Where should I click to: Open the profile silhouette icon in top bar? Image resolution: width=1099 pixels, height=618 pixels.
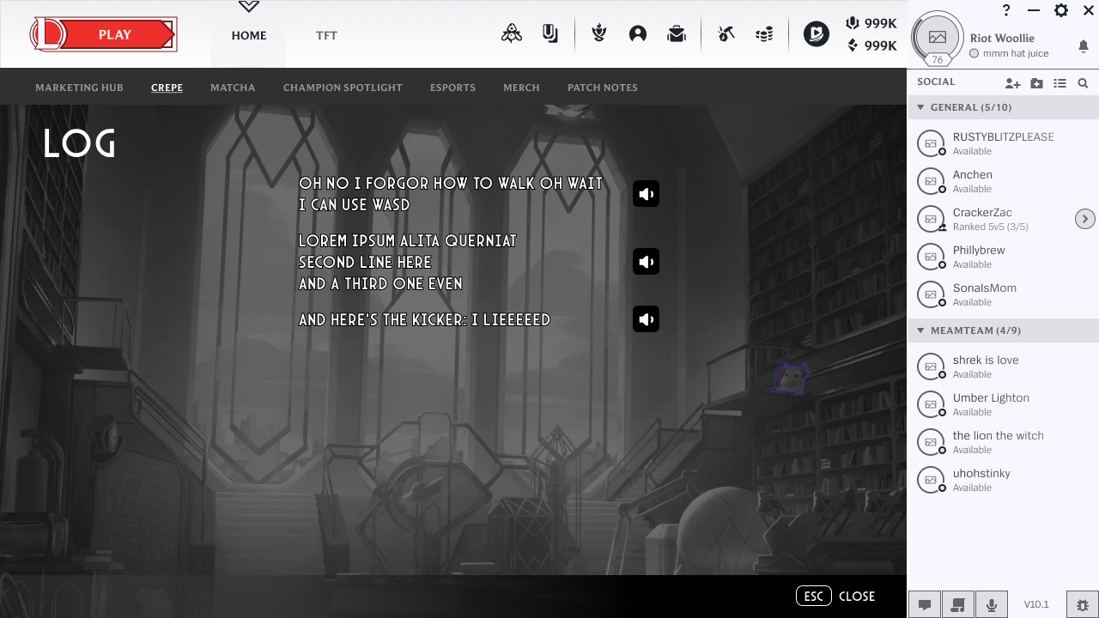[x=638, y=34]
